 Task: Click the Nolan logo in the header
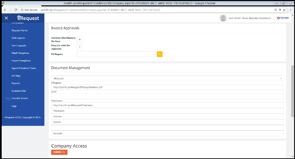pyautogui.click(x=282, y=18)
